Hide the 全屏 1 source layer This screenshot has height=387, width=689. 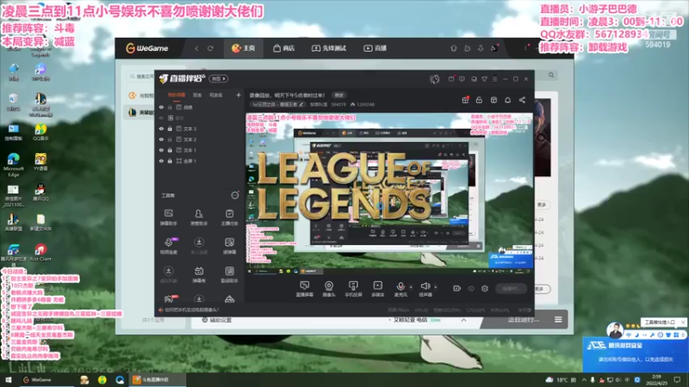pyautogui.click(x=161, y=161)
